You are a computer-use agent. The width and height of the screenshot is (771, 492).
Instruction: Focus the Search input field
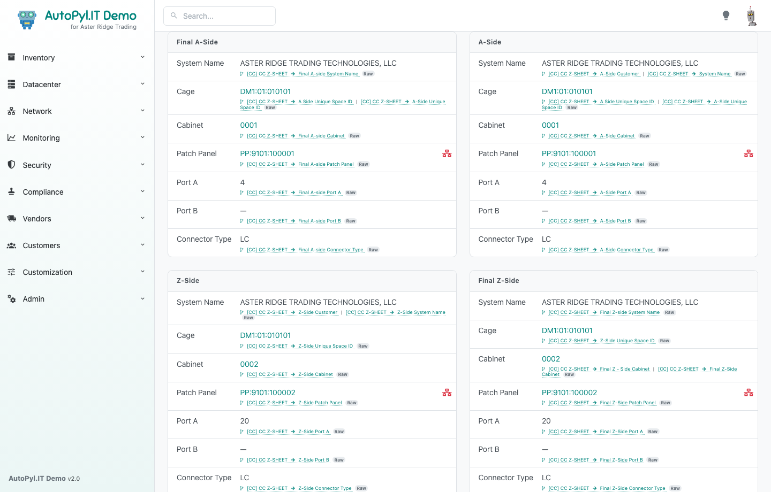click(x=220, y=16)
